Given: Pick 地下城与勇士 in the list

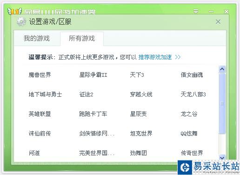Looking at the screenshot, I should pos(45,94).
